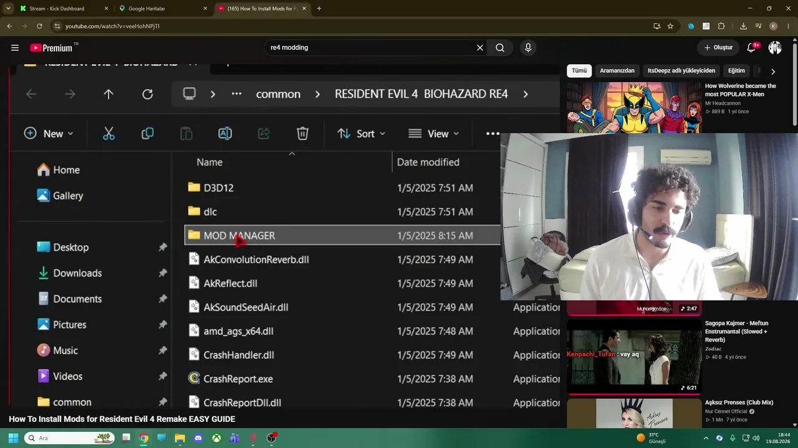Show Chrome downloads

pyautogui.click(x=743, y=26)
